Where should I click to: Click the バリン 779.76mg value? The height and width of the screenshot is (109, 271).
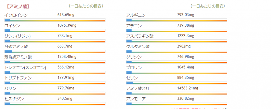click(x=66, y=88)
